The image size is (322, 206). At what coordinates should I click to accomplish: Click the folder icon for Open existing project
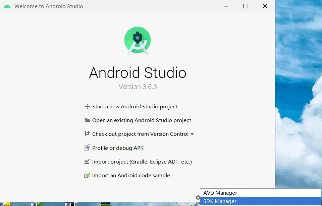tap(87, 120)
